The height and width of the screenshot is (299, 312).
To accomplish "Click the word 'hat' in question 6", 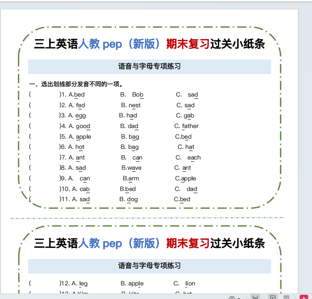I will pos(190,147).
